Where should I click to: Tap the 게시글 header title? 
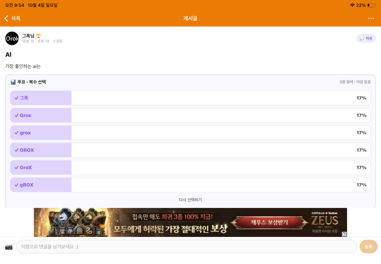coord(190,18)
